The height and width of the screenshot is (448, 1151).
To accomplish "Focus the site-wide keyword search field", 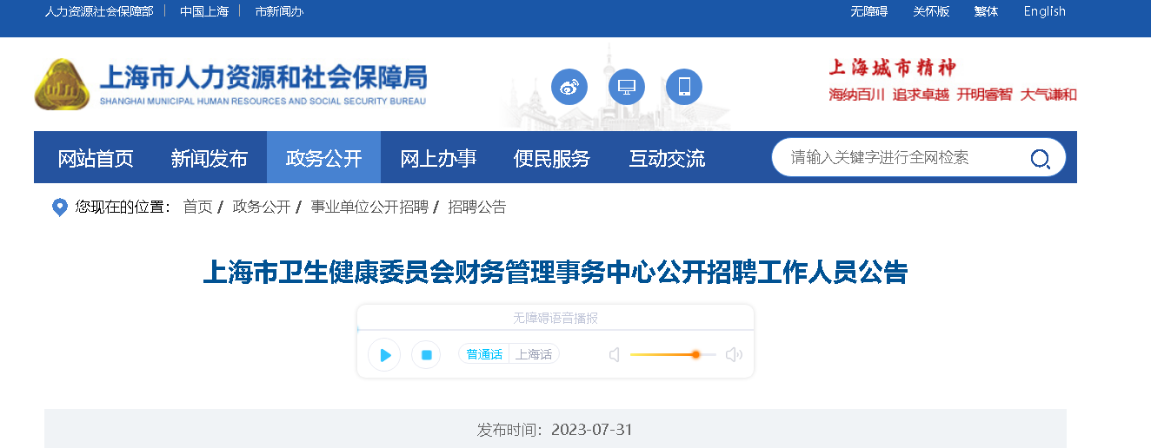I will pyautogui.click(x=904, y=158).
